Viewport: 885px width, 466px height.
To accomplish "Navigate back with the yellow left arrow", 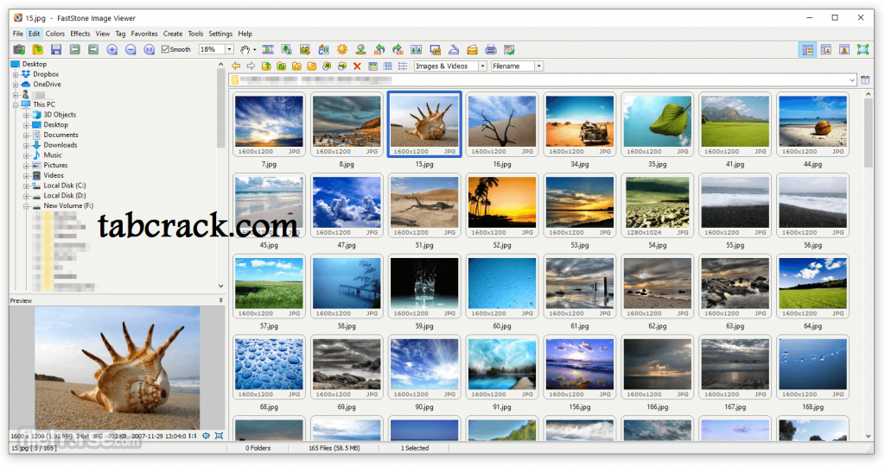I will click(236, 66).
